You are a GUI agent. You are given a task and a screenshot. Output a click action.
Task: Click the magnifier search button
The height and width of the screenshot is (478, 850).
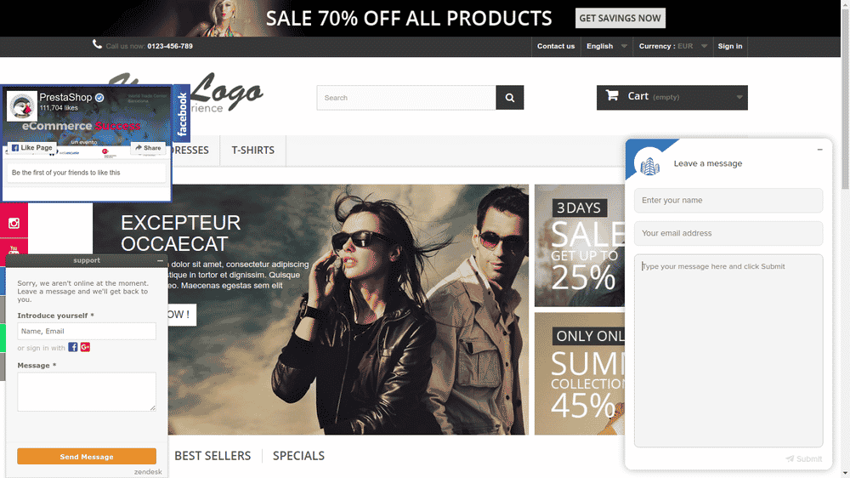pos(509,98)
